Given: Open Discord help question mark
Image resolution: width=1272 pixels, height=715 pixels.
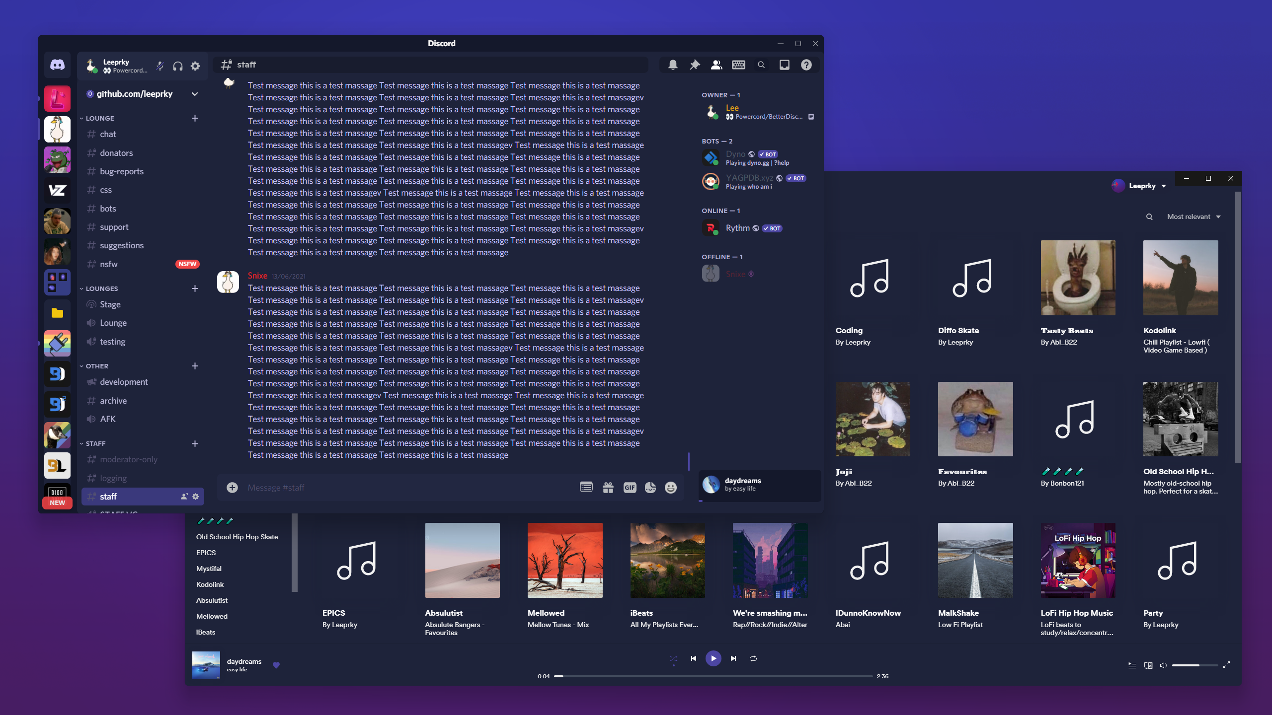Looking at the screenshot, I should click(806, 65).
